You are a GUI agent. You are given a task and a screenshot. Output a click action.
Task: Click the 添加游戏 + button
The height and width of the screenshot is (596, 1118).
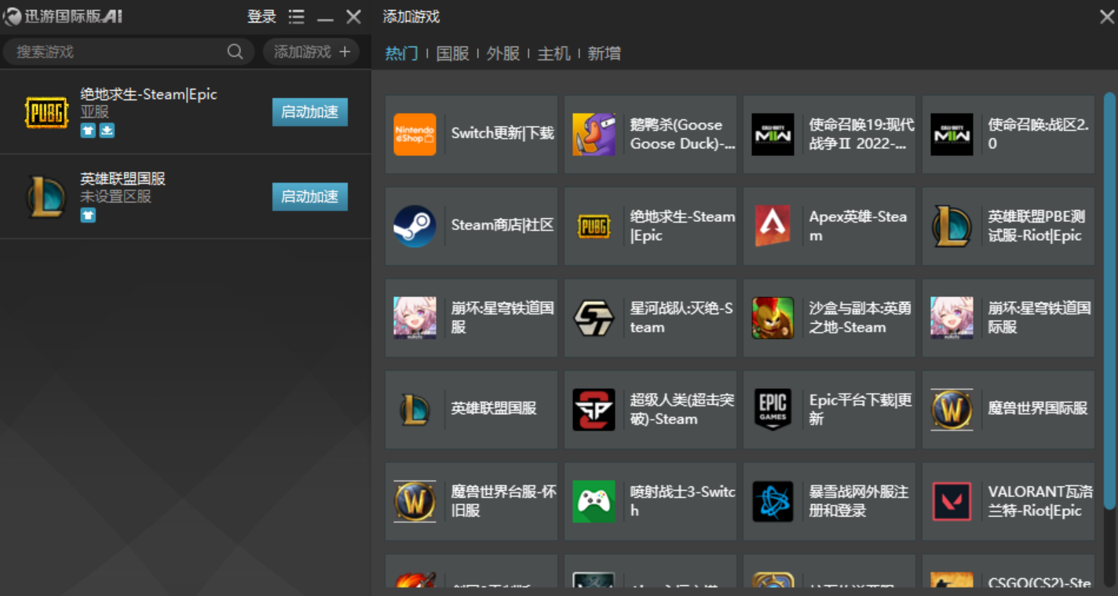[312, 51]
